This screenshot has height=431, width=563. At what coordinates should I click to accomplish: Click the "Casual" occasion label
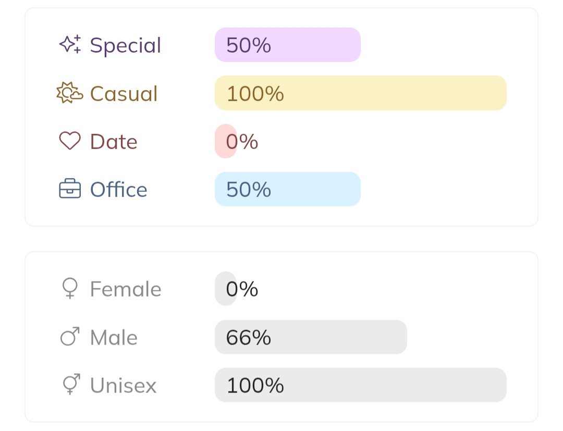pos(124,94)
